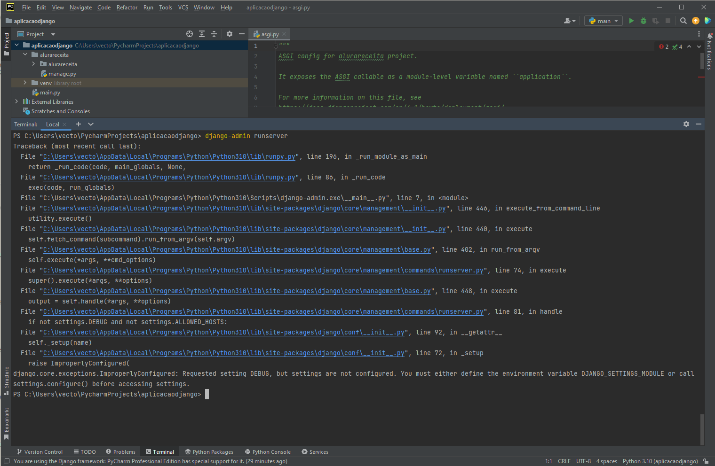Click UTF-8 encoding widget
The width and height of the screenshot is (715, 466).
(x=583, y=461)
